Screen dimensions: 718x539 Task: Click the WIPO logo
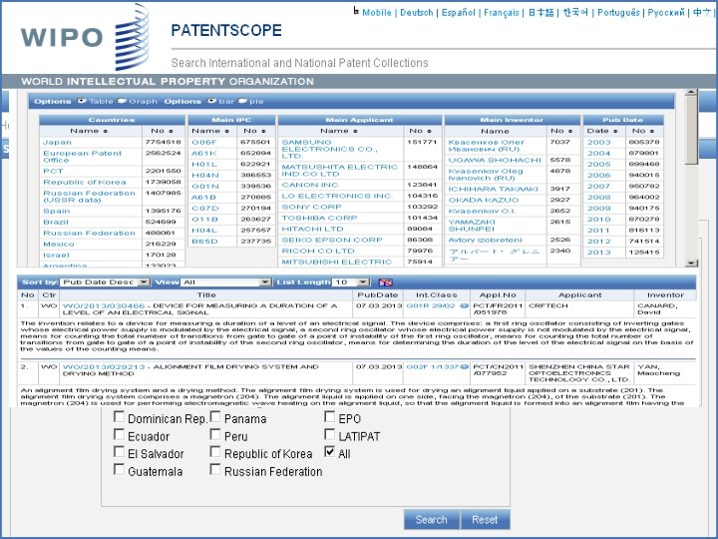pos(85,37)
